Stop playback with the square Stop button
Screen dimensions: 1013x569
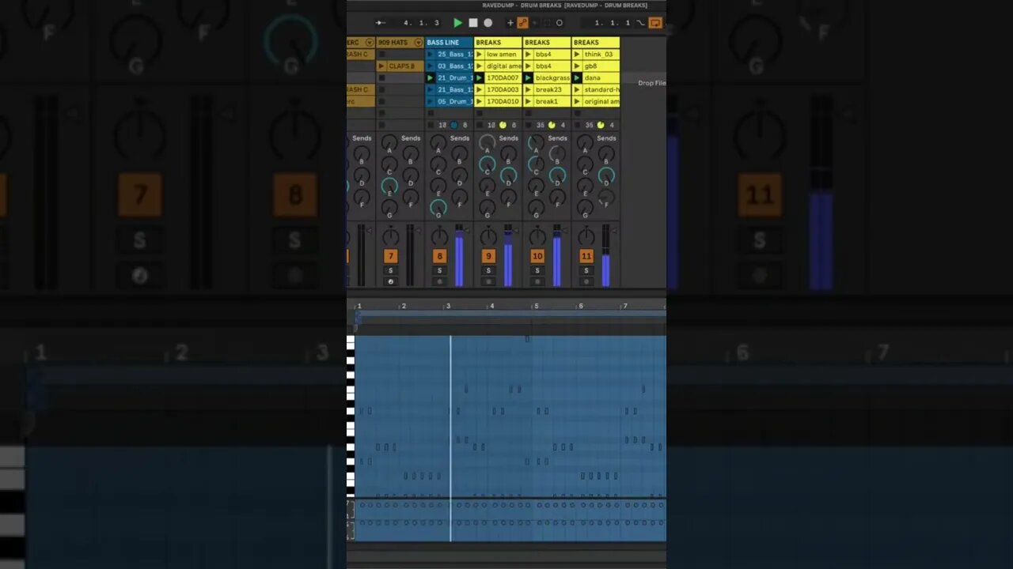472,23
